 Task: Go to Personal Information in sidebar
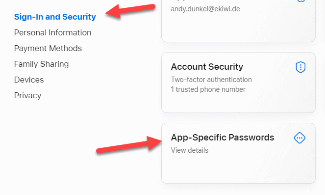52,32
